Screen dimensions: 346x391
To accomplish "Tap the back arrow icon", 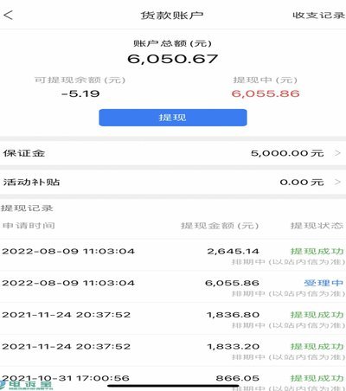I will coord(9,15).
